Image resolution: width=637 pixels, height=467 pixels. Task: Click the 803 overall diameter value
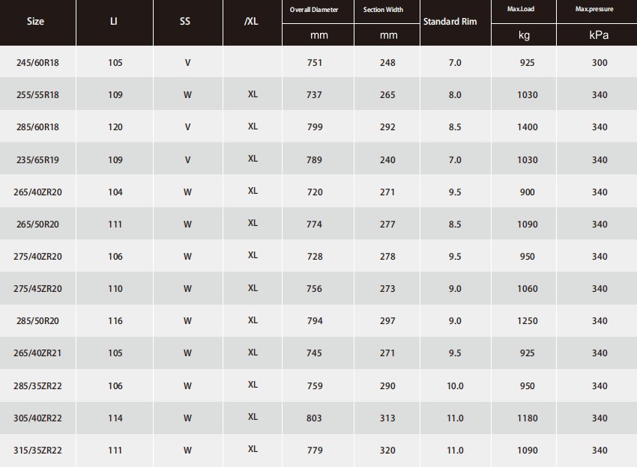(x=315, y=418)
